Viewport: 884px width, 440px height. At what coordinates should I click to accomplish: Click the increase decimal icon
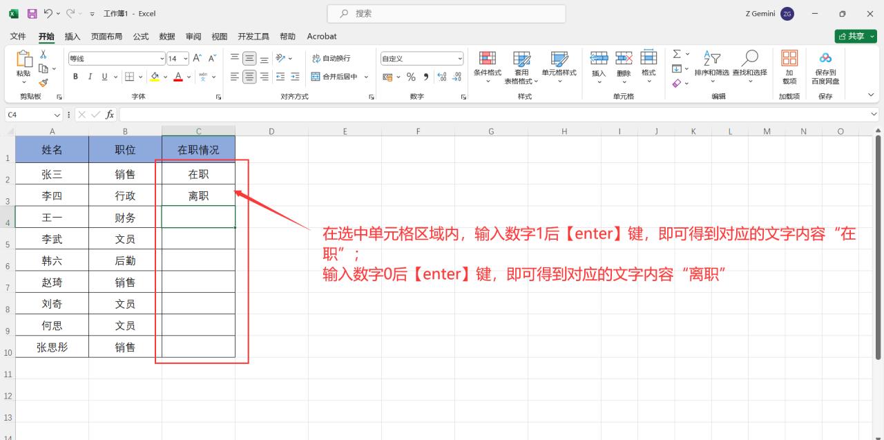tap(443, 77)
